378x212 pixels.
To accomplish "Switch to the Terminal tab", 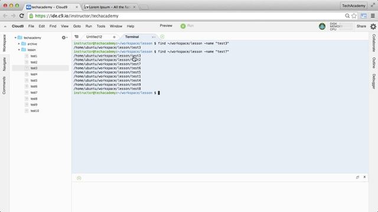I will point(132,37).
